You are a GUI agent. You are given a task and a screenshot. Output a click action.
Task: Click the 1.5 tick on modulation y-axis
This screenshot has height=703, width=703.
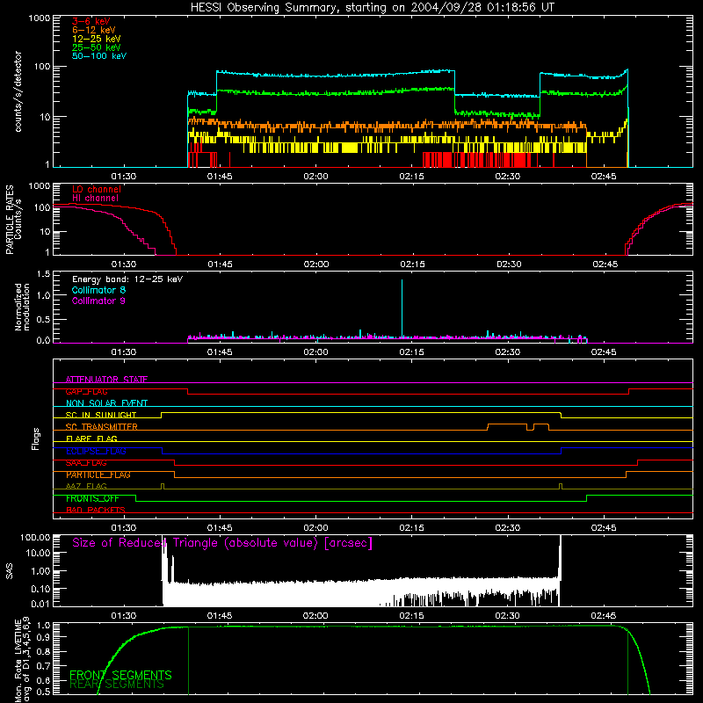[43, 274]
